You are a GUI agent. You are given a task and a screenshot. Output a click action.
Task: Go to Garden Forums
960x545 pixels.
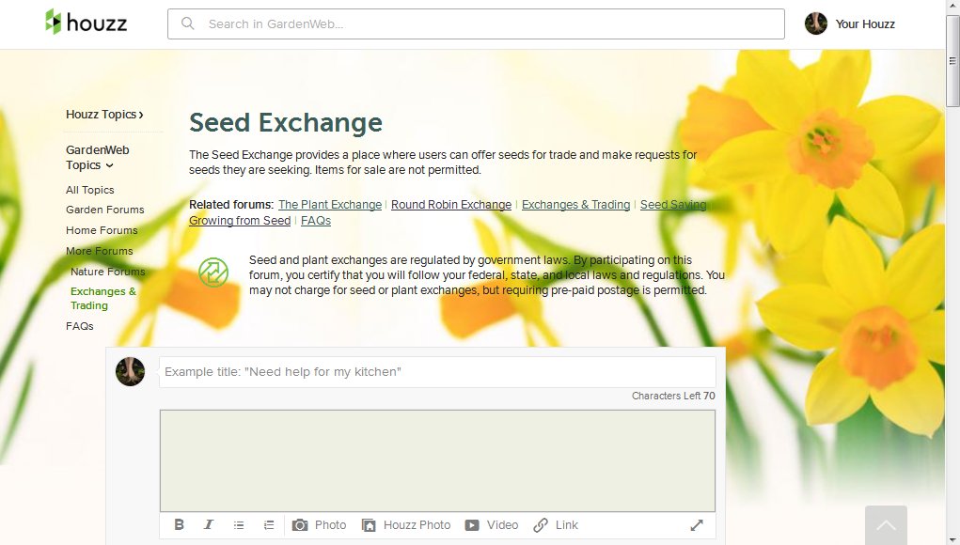pyautogui.click(x=105, y=210)
